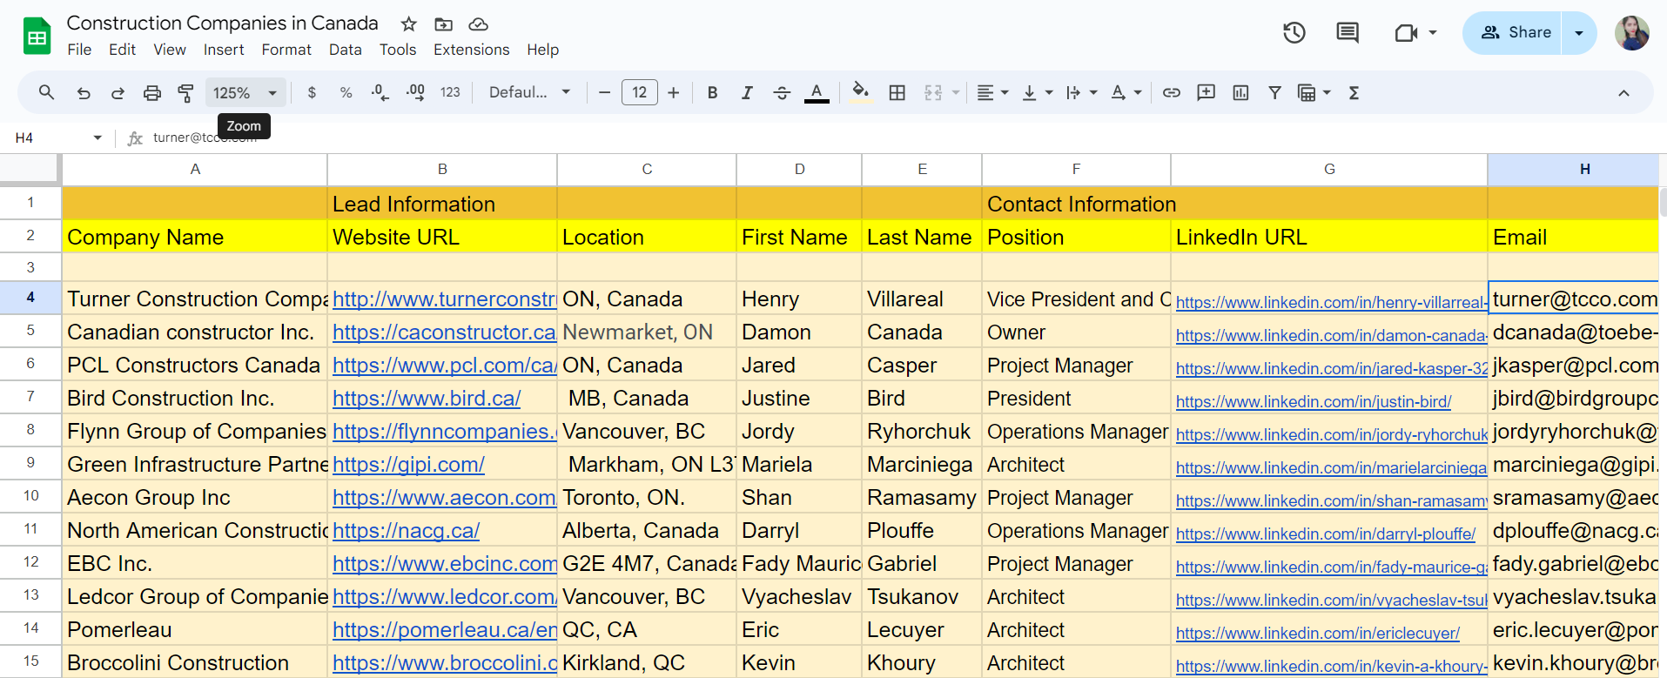
Task: Format selection as currency
Action: [x=312, y=92]
